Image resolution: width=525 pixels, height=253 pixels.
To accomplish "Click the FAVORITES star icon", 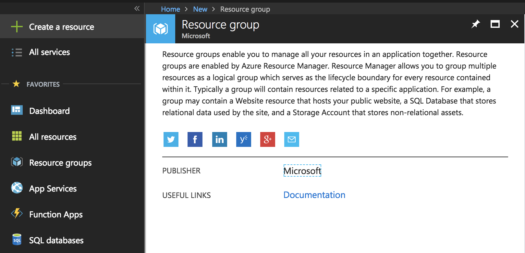I will click(16, 84).
